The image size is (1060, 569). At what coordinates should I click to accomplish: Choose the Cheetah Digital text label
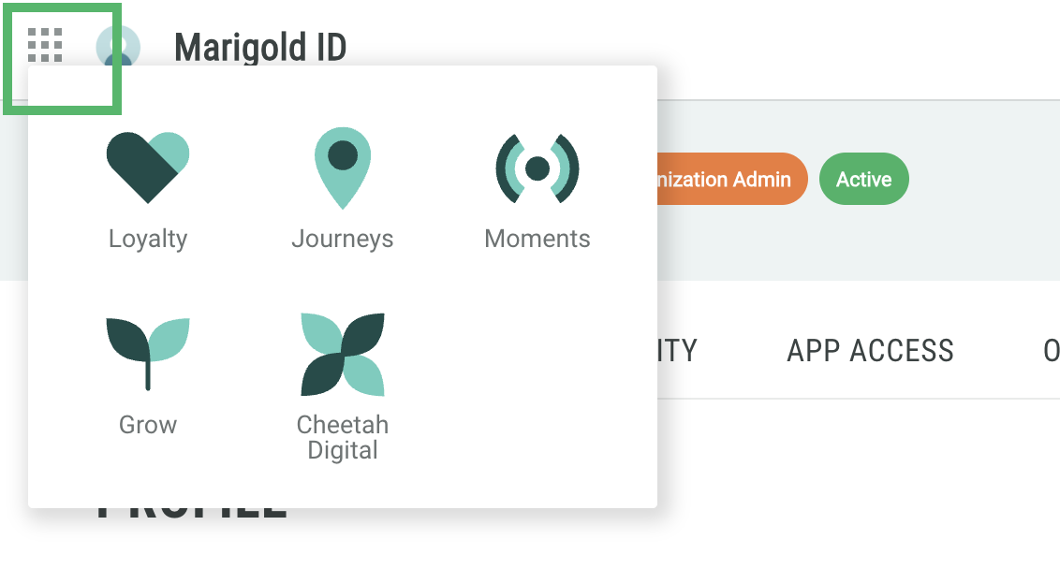pos(343,437)
